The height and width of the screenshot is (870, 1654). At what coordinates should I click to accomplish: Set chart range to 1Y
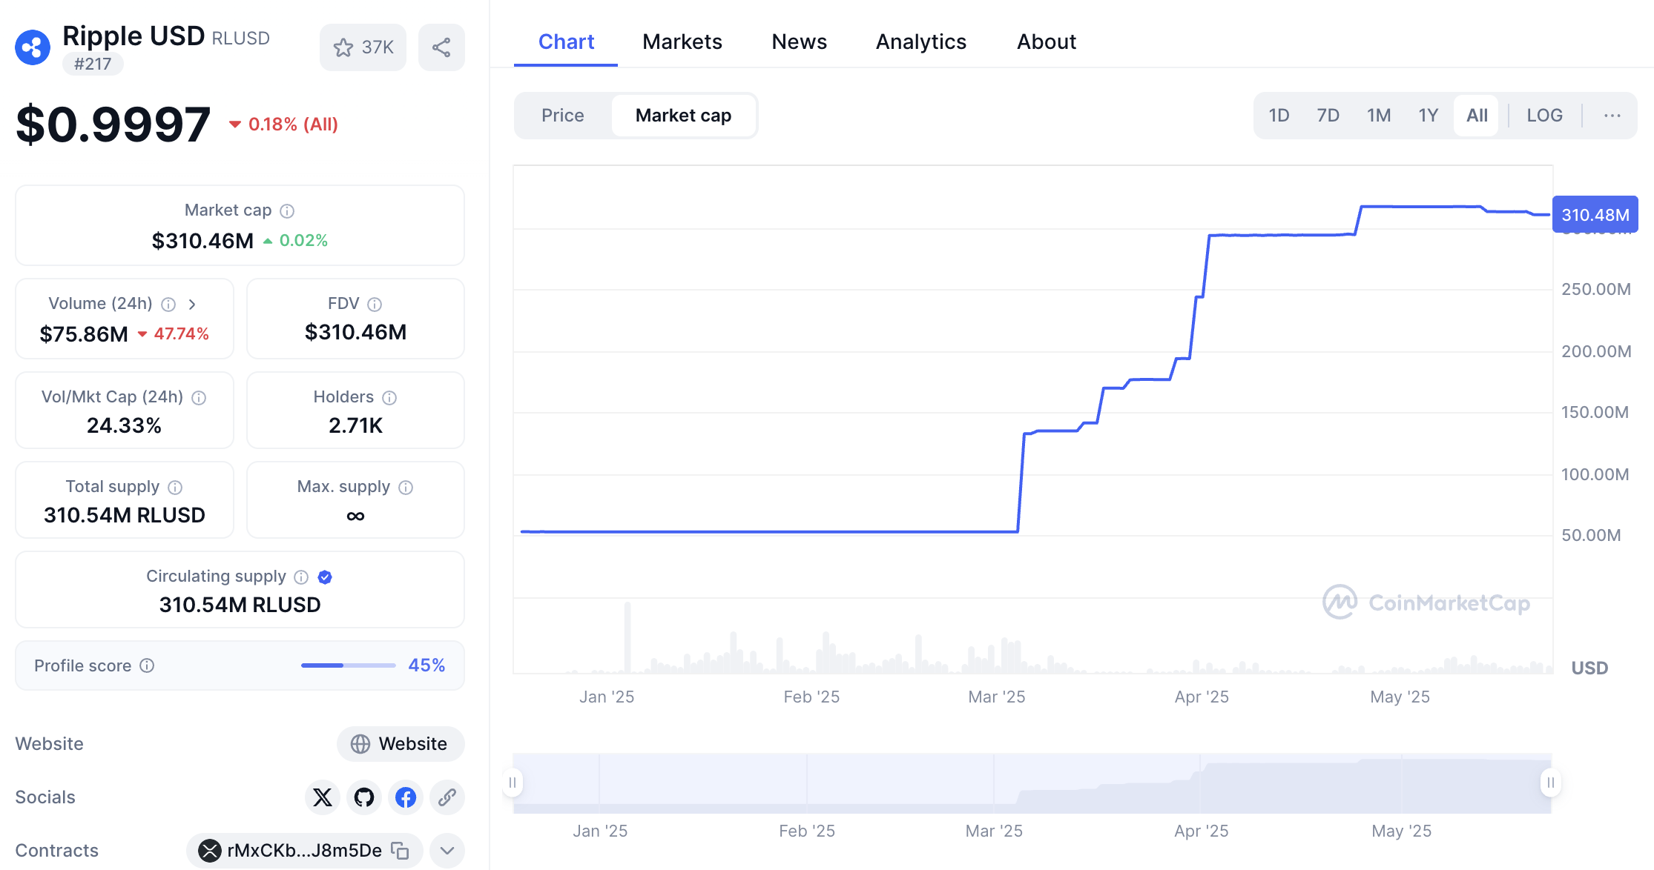click(x=1429, y=116)
